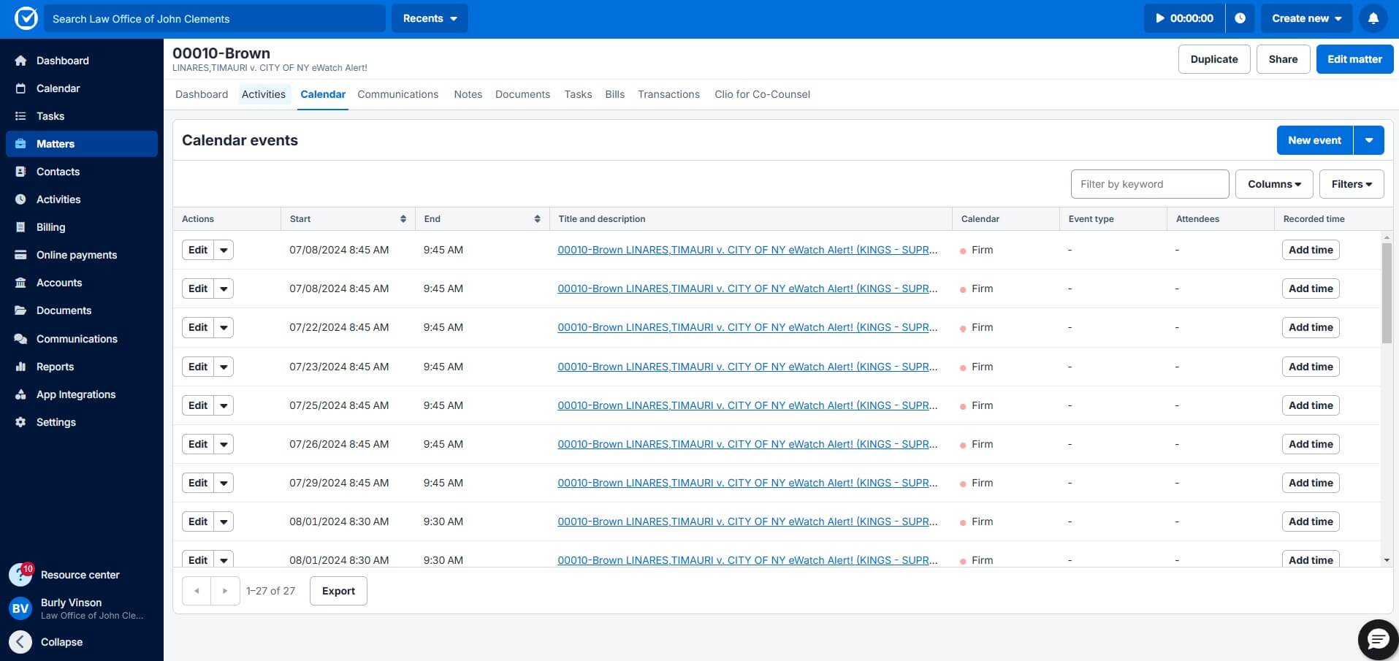Switch to the matter Activities tab

point(264,94)
